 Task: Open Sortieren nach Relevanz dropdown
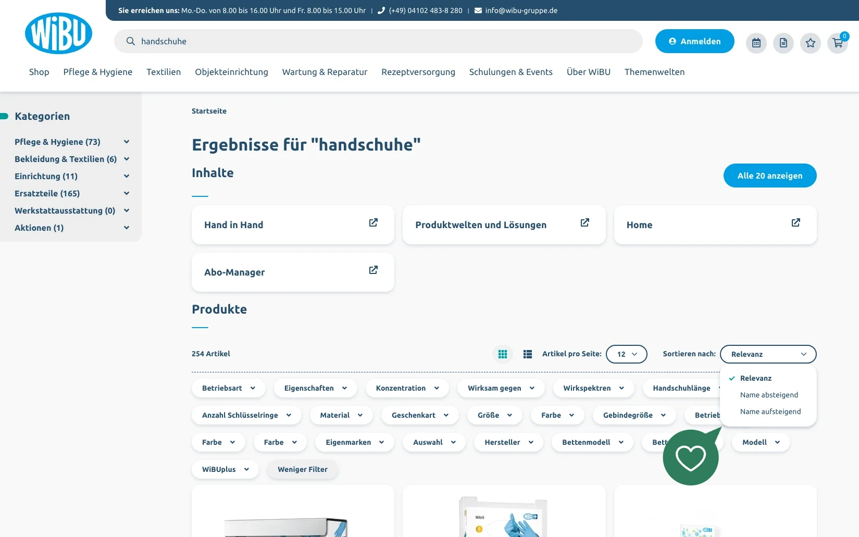pyautogui.click(x=768, y=354)
